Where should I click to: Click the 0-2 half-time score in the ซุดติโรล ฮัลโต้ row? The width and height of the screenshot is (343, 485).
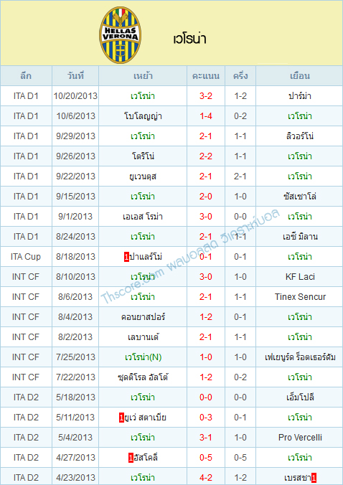(240, 377)
